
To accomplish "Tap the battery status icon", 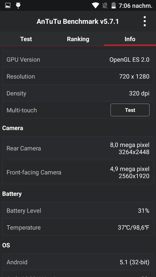I will pos(114,5).
